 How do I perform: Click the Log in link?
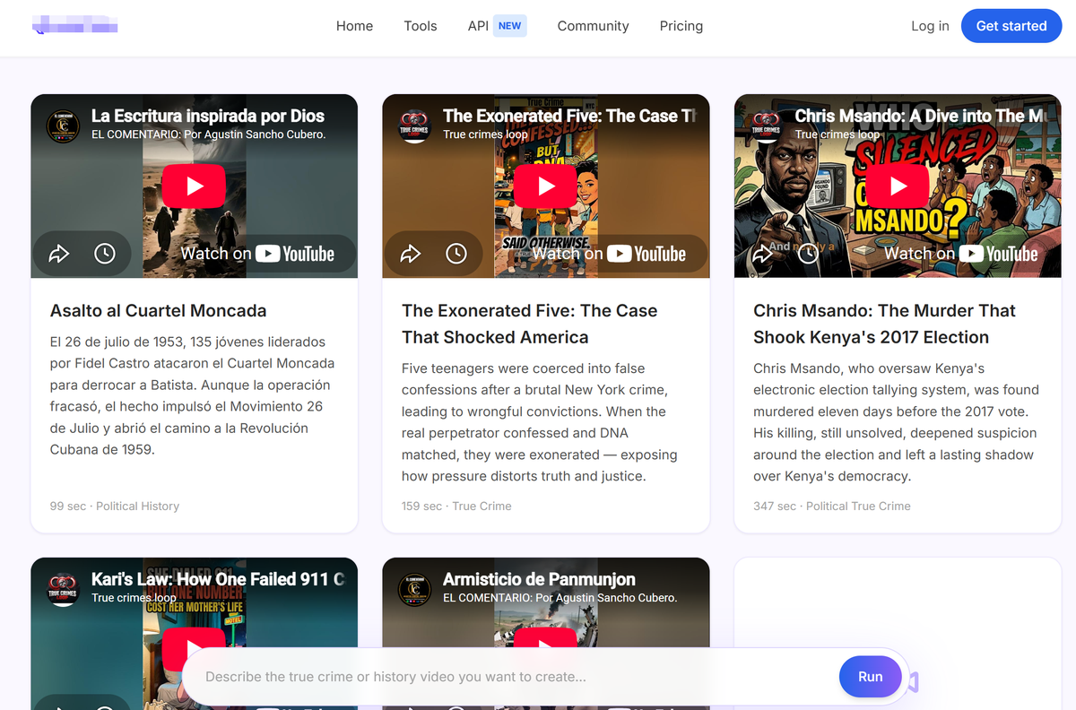pos(930,26)
